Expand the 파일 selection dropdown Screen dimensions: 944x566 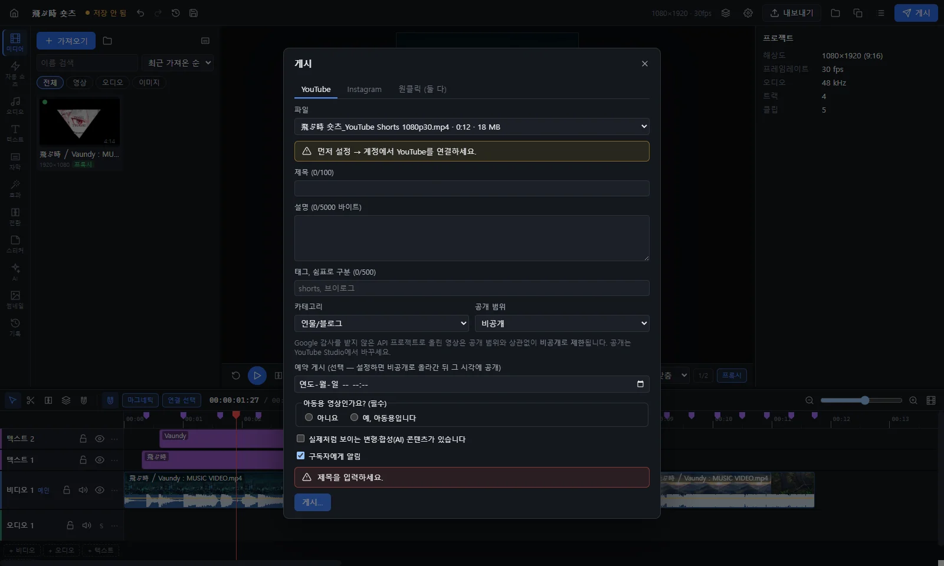(472, 127)
